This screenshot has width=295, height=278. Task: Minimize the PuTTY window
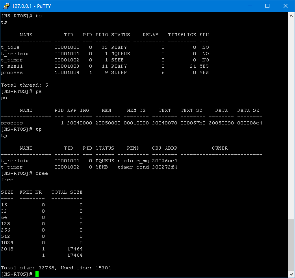point(250,6)
